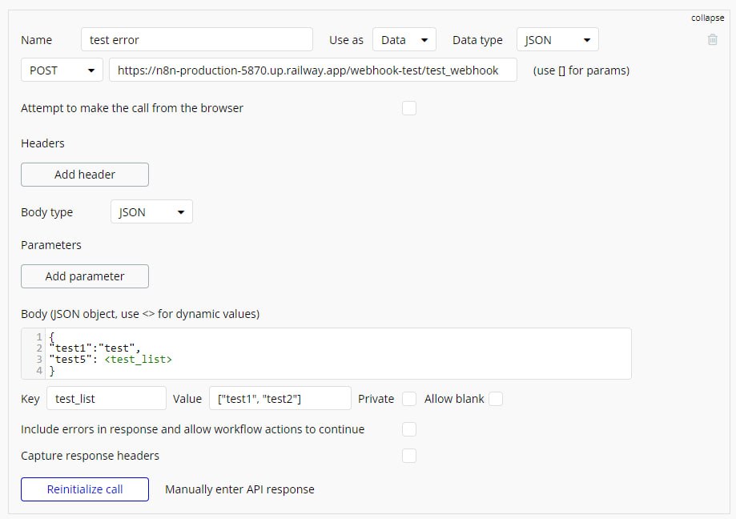Image resolution: width=736 pixels, height=519 pixels.
Task: Enable include errors in response checkbox
Action: tap(409, 429)
